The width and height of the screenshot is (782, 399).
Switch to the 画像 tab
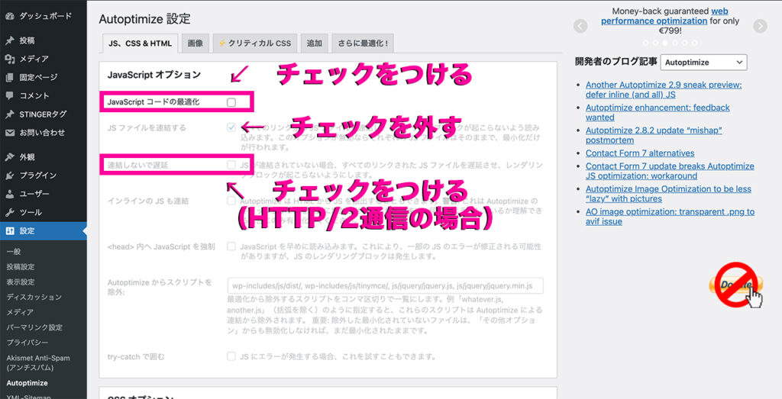[195, 43]
